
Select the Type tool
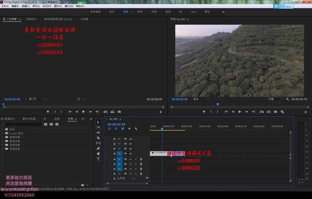click(98, 159)
